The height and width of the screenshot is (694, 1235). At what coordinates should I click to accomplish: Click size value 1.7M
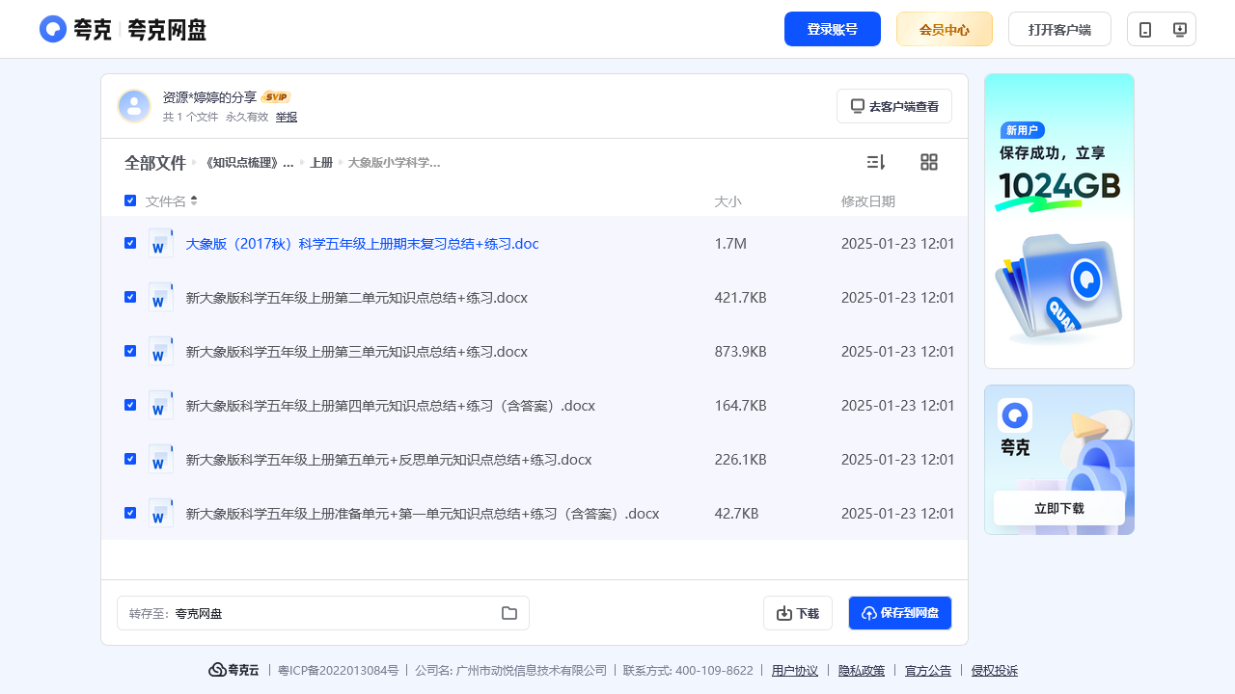pyautogui.click(x=730, y=244)
